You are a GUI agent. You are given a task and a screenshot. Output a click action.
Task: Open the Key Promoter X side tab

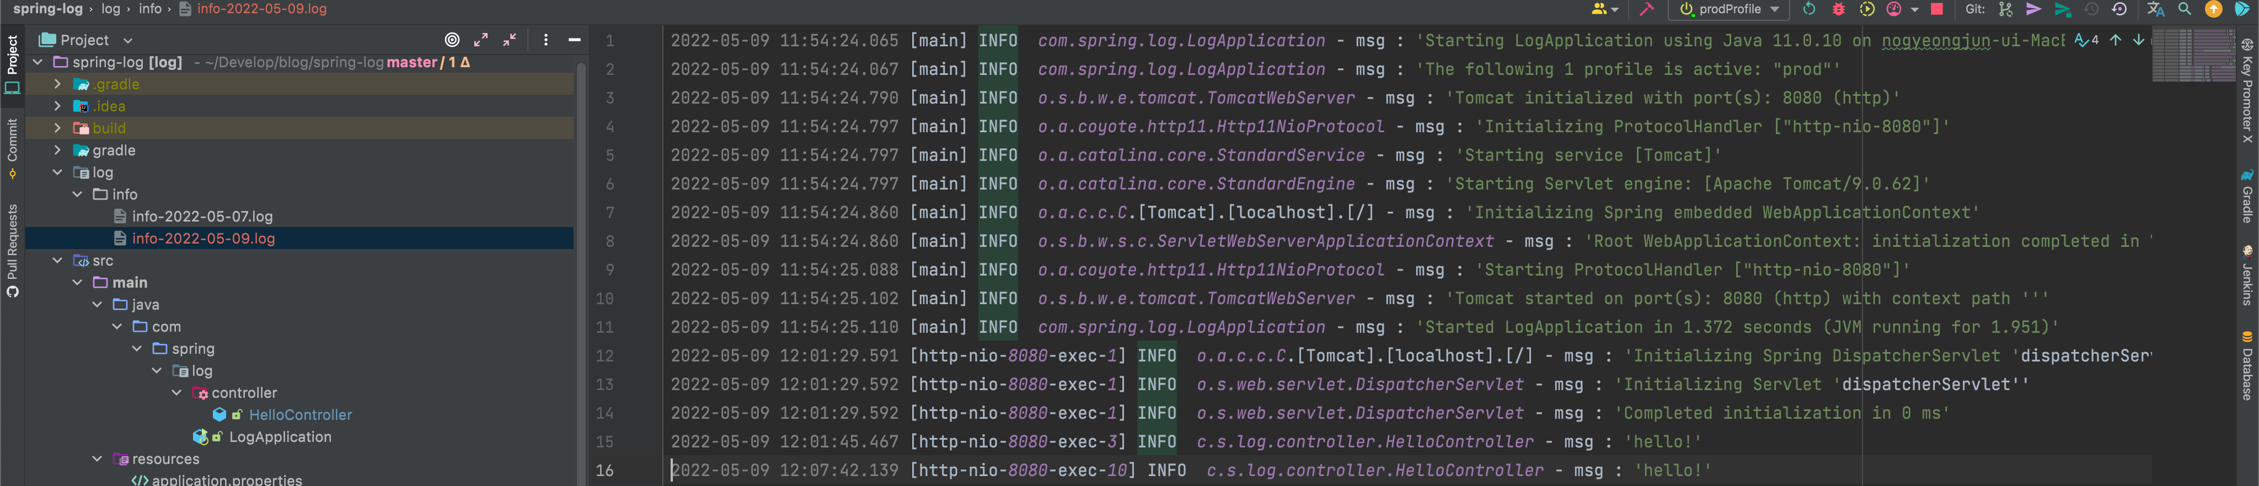point(2247,90)
